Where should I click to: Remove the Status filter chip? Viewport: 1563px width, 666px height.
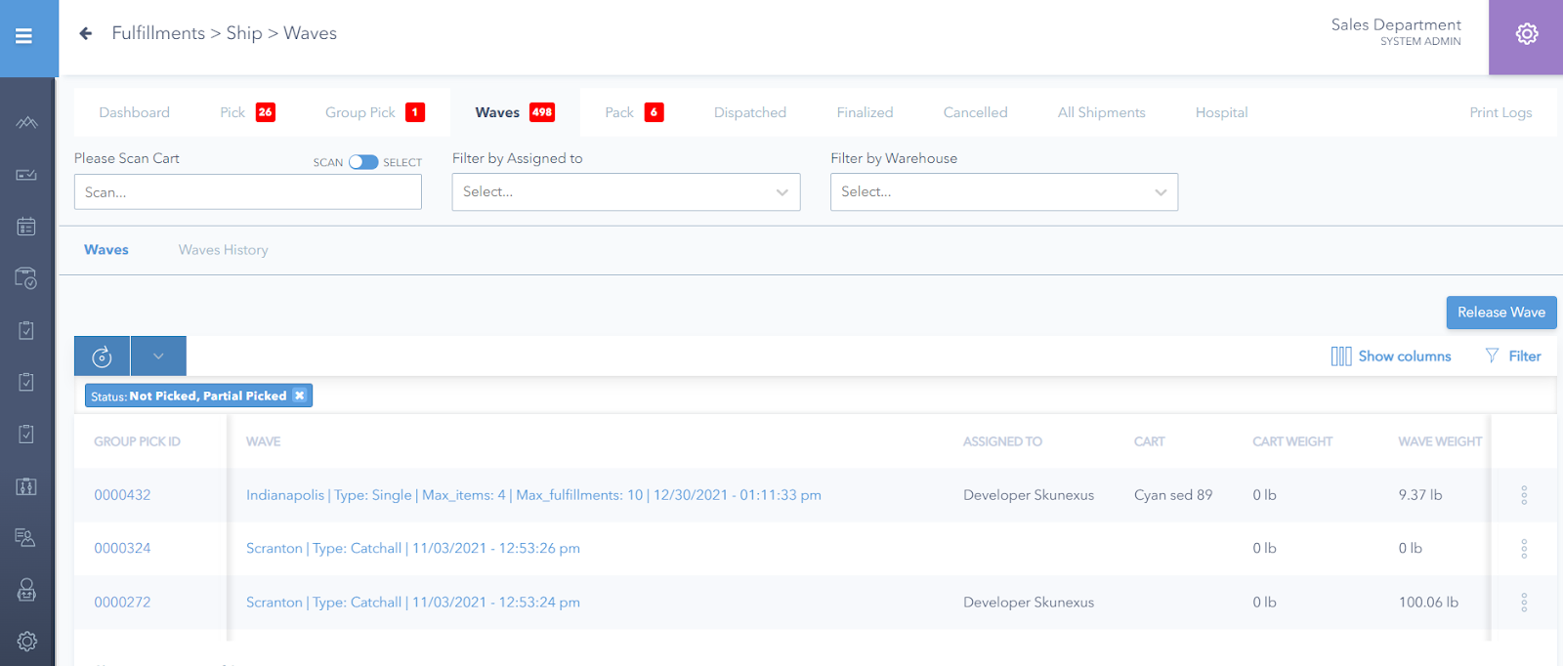300,395
